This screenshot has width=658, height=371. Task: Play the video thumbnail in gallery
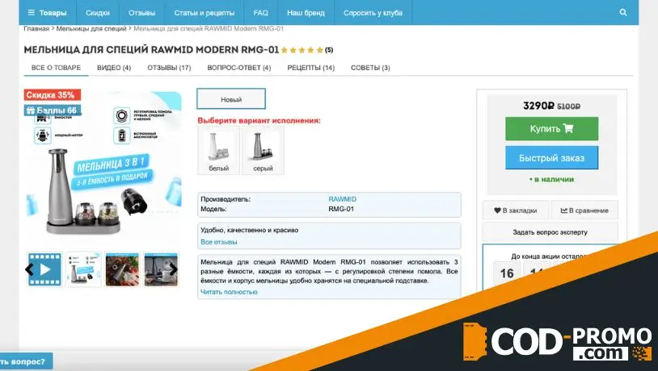[44, 269]
